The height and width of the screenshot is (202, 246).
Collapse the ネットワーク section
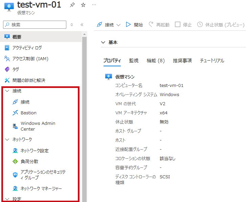pyautogui.click(x=7, y=139)
